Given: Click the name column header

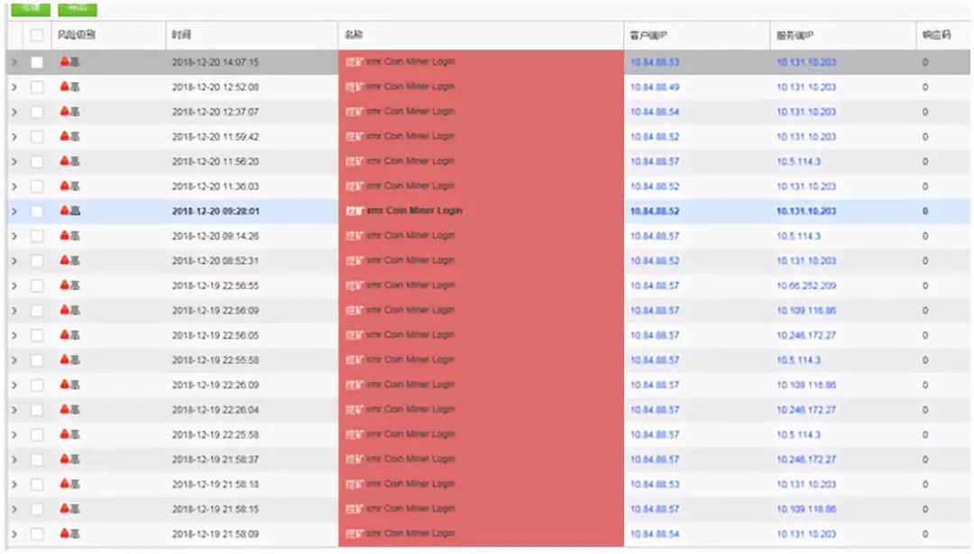Looking at the screenshot, I should click(354, 35).
